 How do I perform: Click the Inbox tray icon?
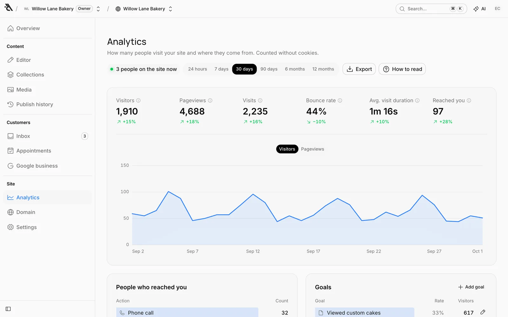(x=10, y=136)
